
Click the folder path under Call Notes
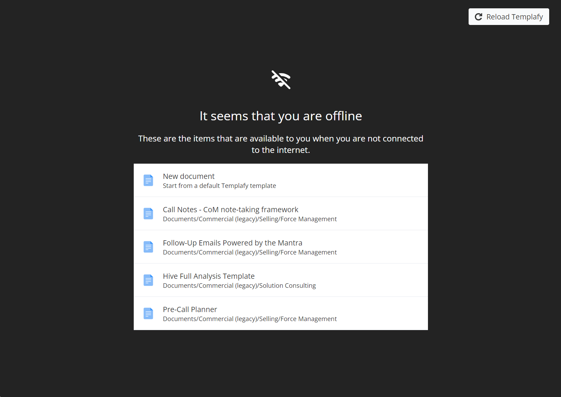pos(250,219)
